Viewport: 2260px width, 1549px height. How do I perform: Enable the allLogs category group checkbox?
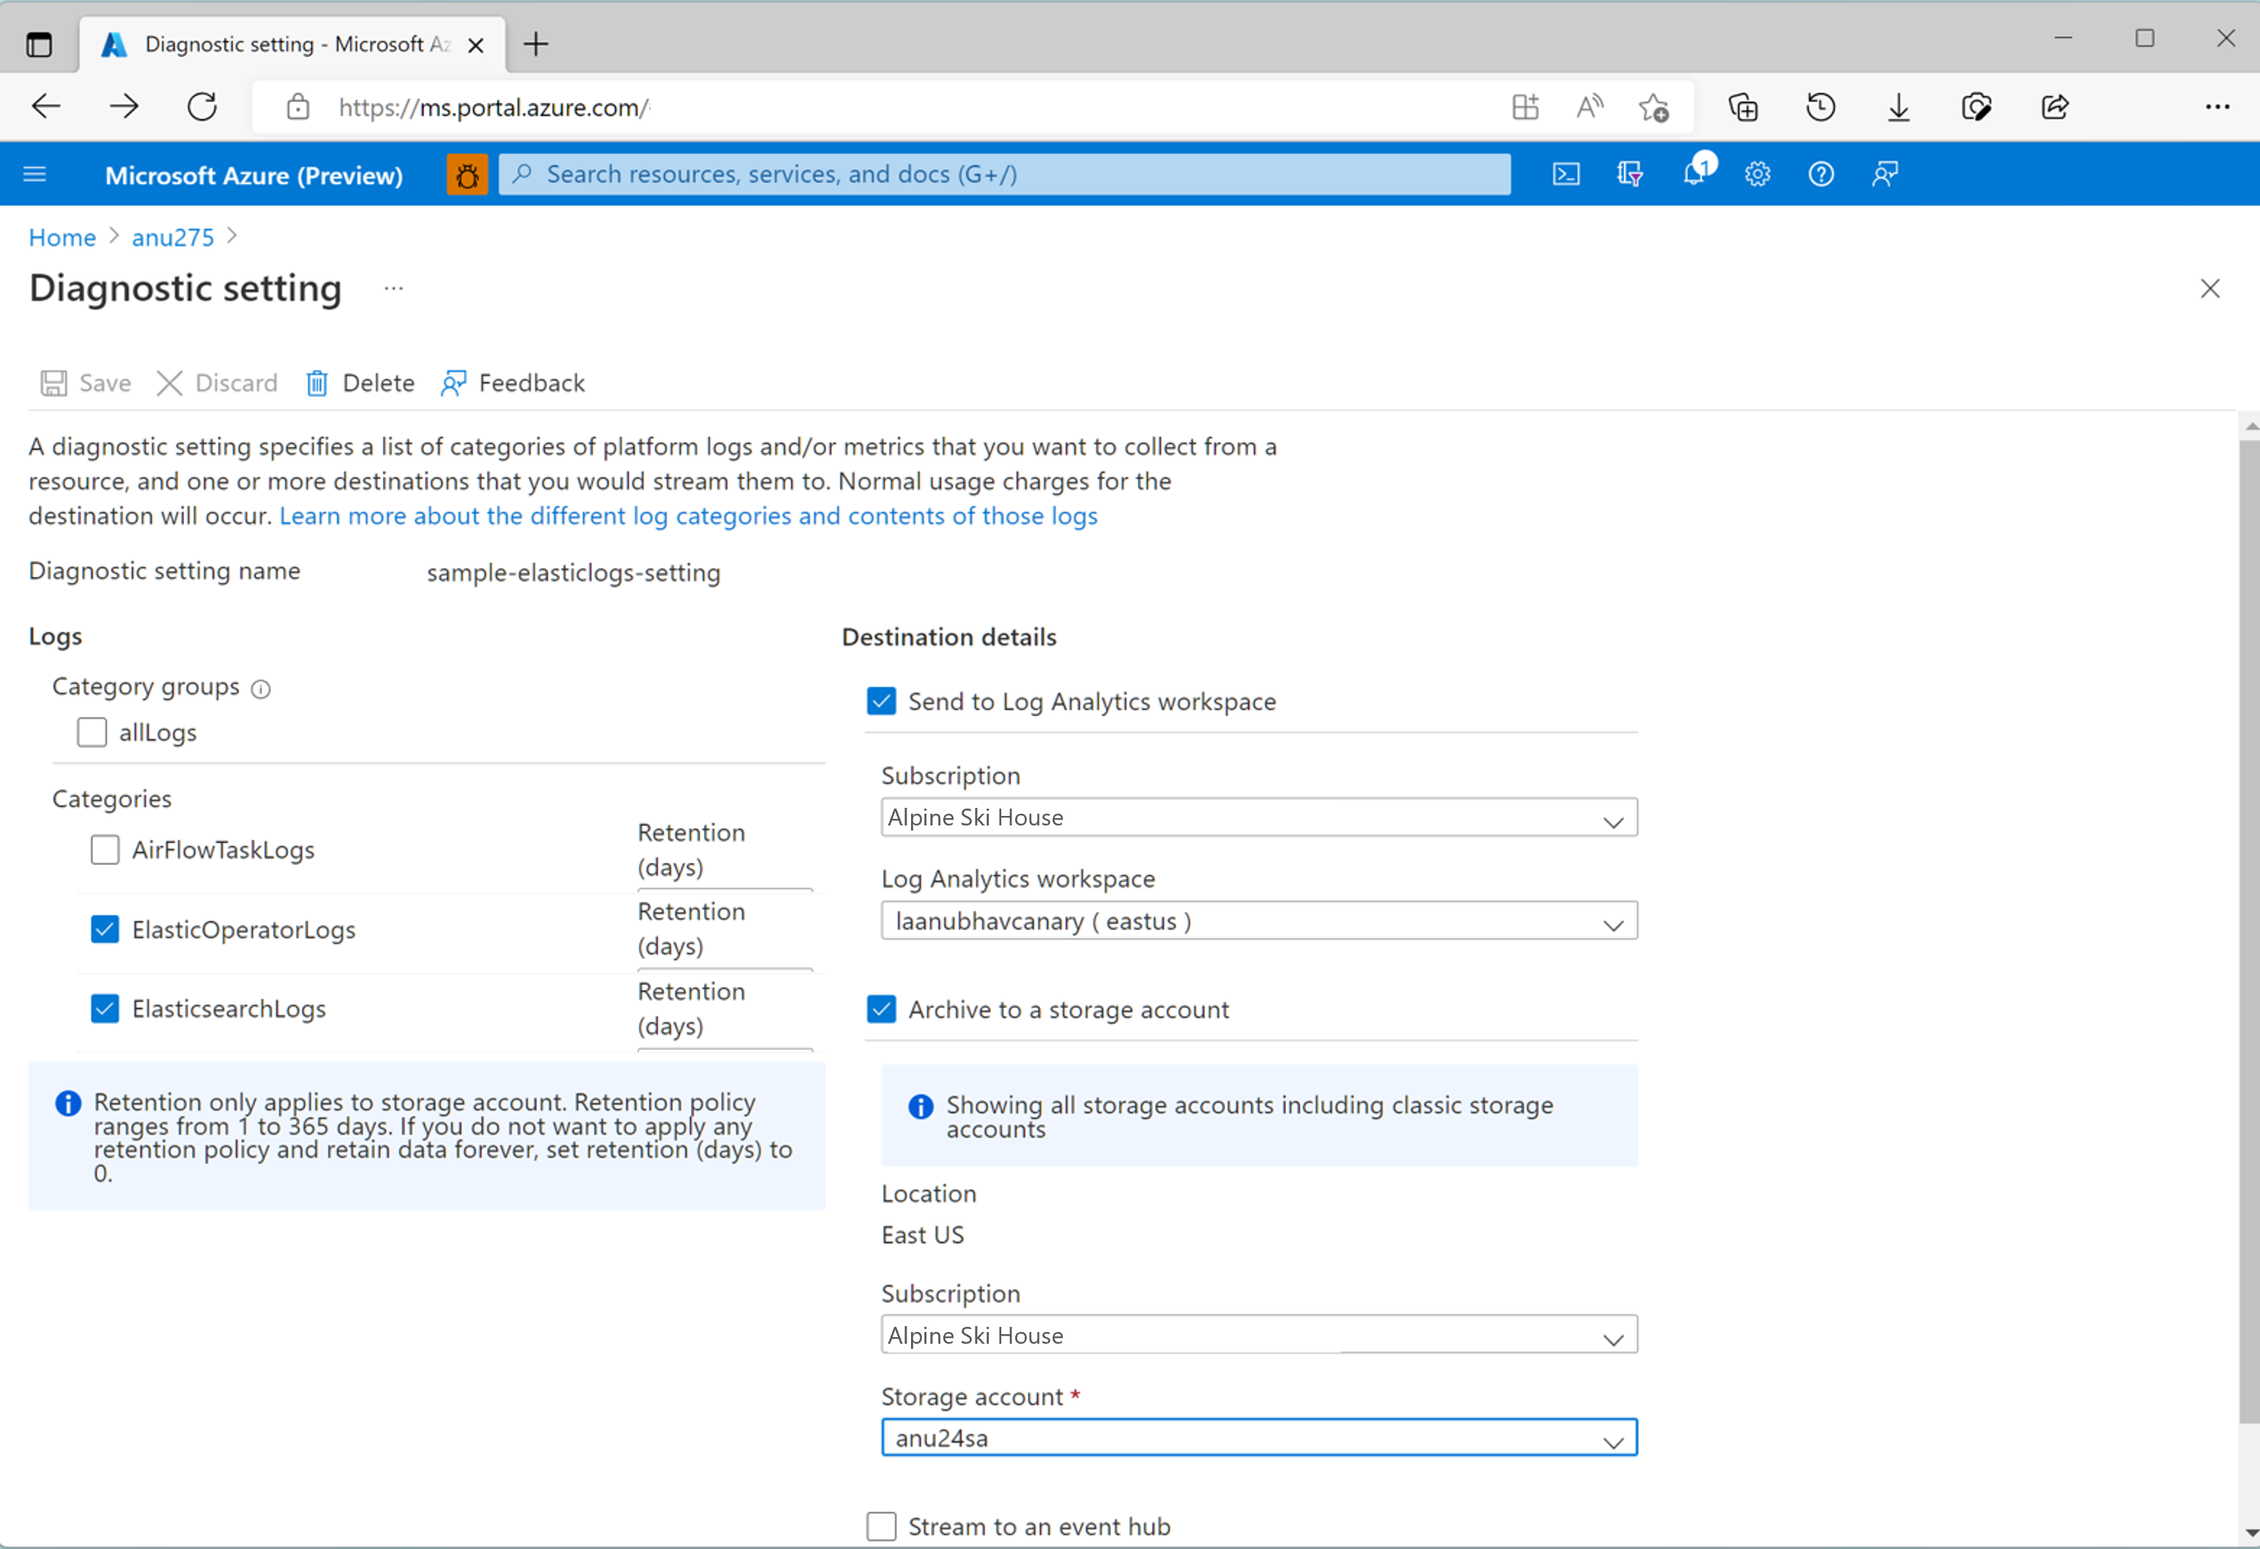[92, 732]
